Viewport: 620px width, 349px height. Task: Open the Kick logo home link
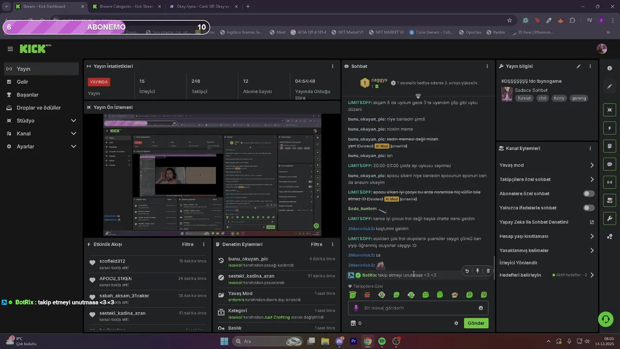[x=35, y=48]
